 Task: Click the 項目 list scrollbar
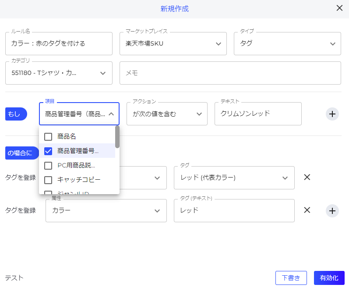coord(117,137)
